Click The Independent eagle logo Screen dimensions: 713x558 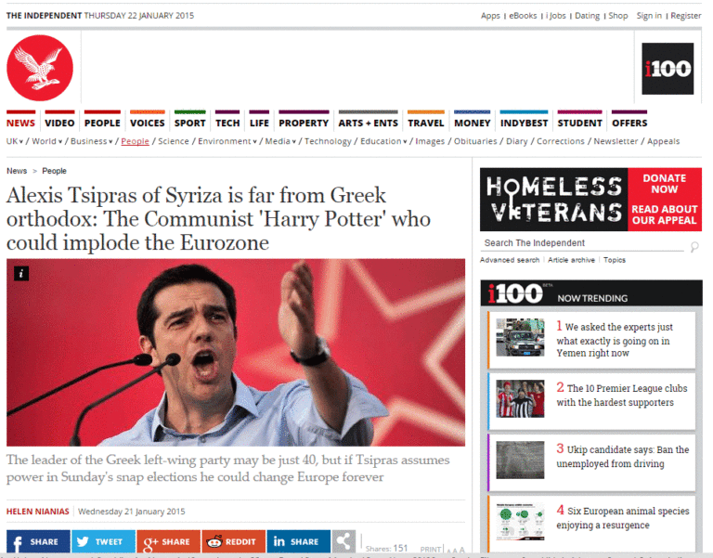click(x=40, y=68)
